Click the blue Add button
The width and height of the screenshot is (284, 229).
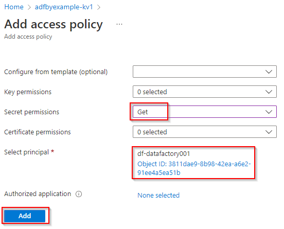pos(25,216)
